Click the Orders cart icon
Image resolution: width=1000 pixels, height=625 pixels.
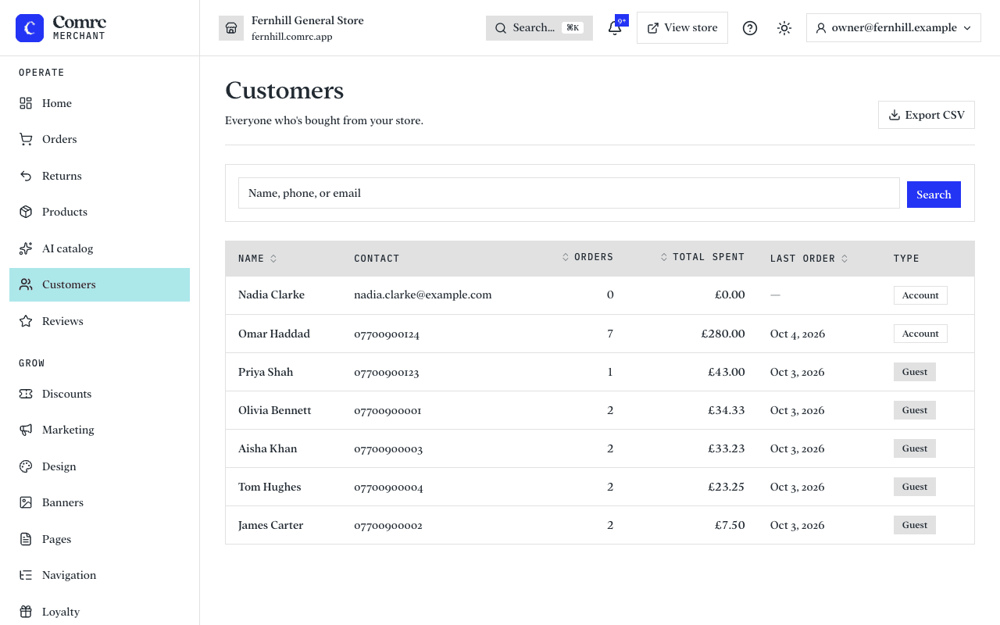pos(26,139)
